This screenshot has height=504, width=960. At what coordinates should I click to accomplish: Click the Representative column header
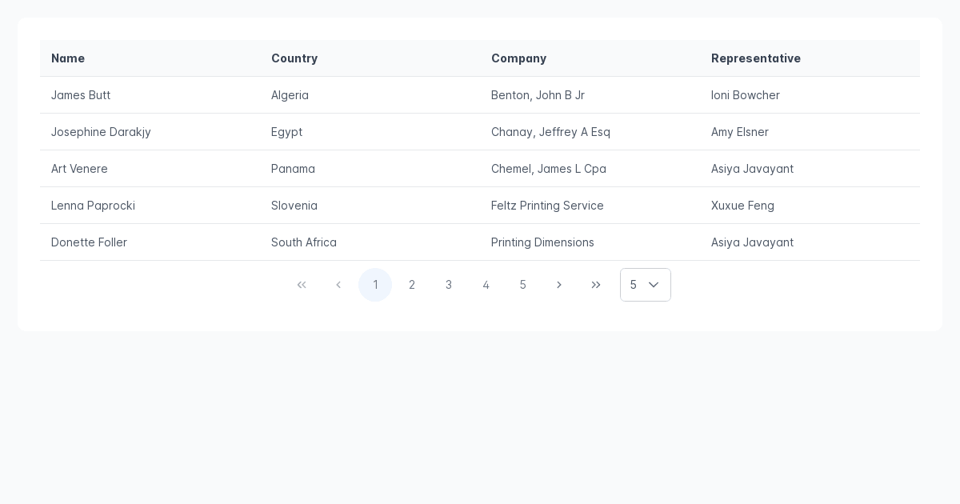(756, 58)
